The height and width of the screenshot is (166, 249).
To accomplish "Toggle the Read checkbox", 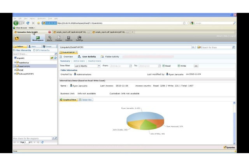I will [163, 66].
